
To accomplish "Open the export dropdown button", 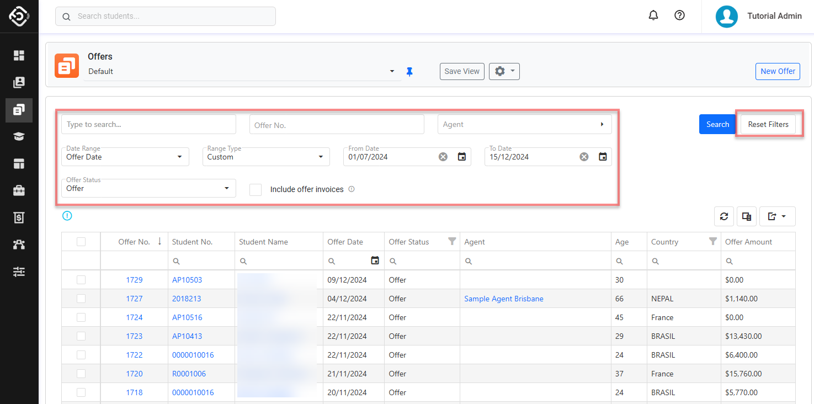I will (x=777, y=217).
